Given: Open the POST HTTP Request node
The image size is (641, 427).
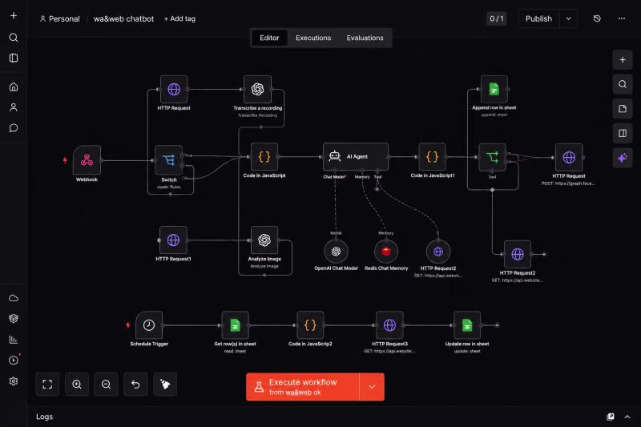Looking at the screenshot, I should click(569, 157).
